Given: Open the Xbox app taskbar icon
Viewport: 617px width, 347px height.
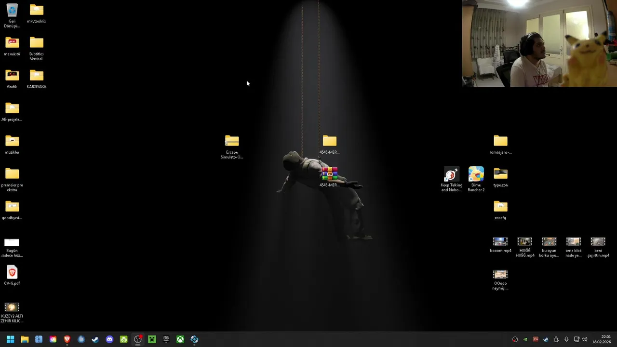Looking at the screenshot, I should 180,339.
